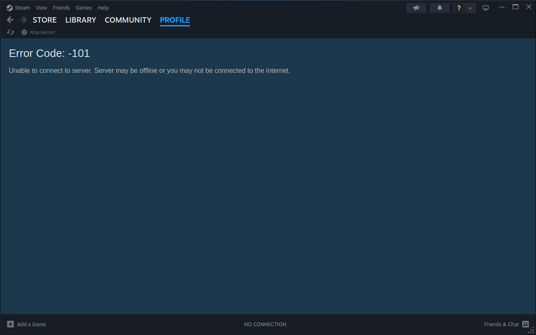Open the Friends menu

[x=61, y=8]
